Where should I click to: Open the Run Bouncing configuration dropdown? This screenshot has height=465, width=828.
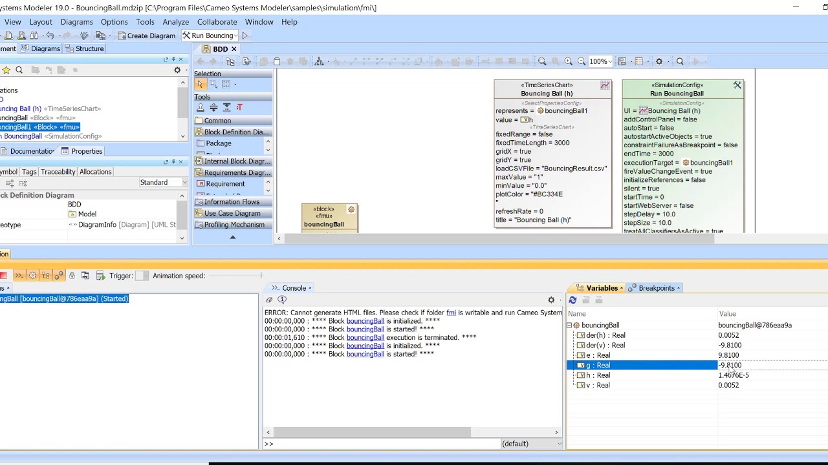235,36
